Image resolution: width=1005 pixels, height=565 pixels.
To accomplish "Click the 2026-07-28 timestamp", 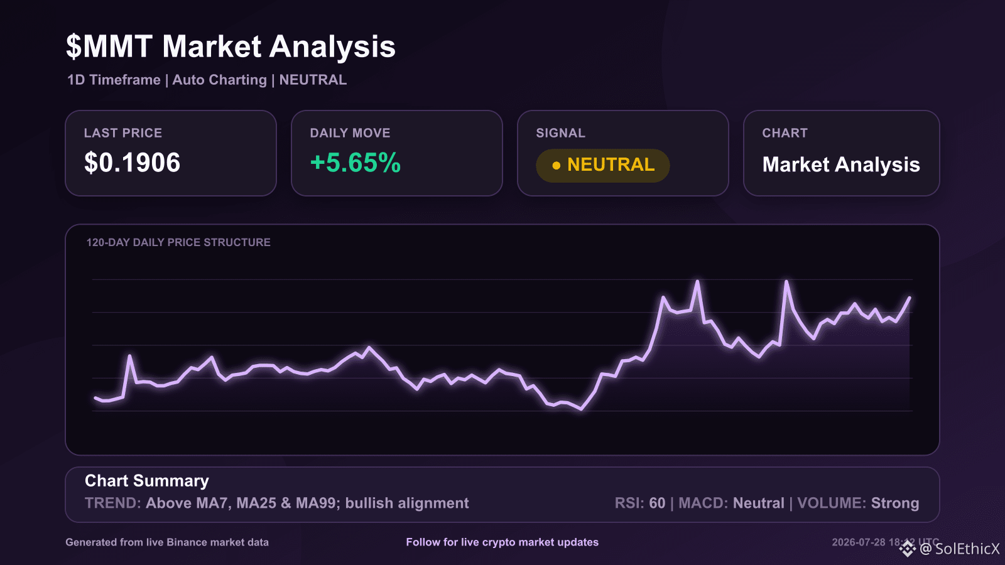I will tap(886, 542).
